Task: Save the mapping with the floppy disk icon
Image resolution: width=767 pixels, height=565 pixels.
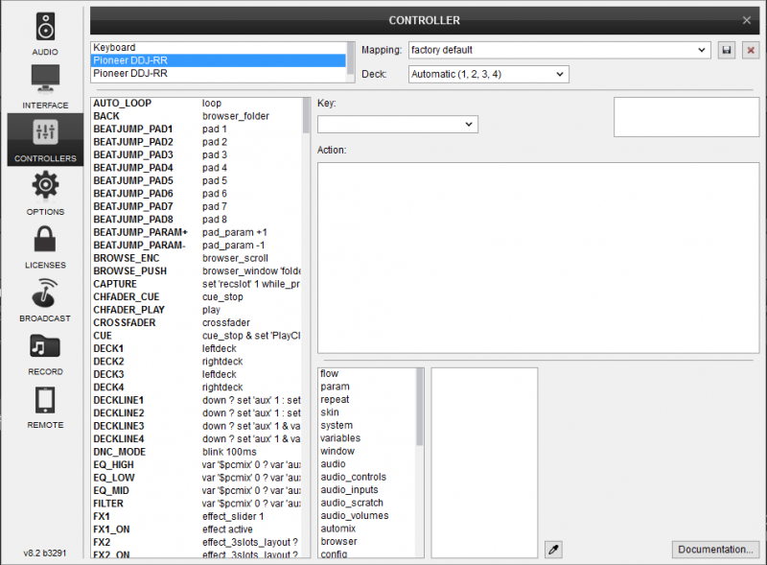Action: (727, 50)
